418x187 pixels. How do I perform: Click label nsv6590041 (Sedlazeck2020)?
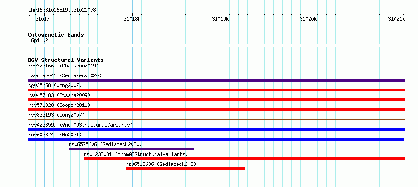pos(65,75)
